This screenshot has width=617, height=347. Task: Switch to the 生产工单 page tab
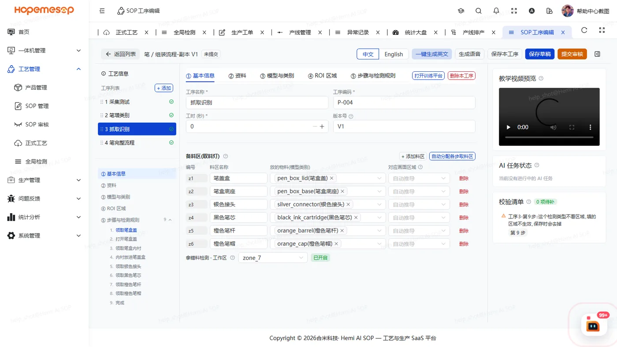point(242,33)
